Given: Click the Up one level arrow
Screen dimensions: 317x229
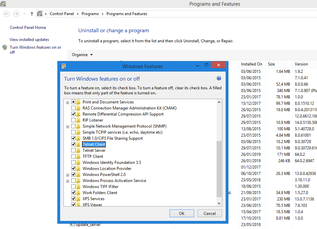Looking at the screenshot, I should (32, 14).
